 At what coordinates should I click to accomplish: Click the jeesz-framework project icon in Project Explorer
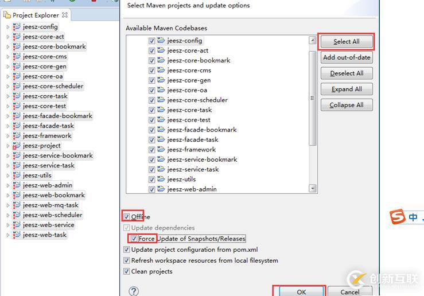(x=17, y=136)
